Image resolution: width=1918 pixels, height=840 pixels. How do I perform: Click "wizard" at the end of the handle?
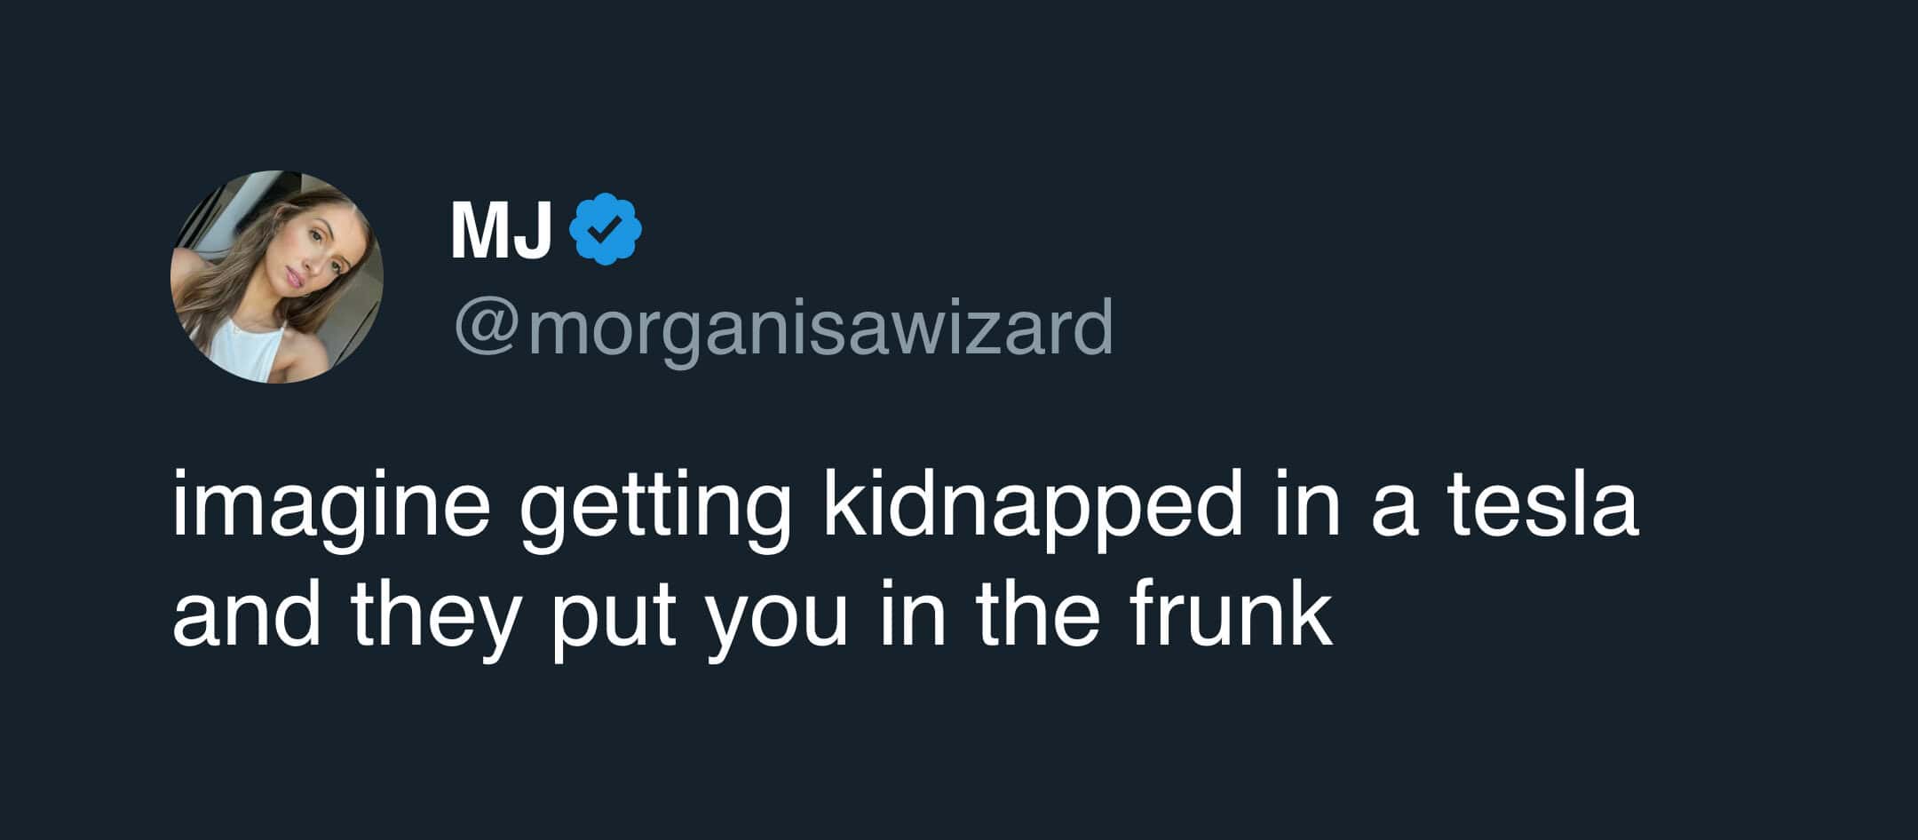1002,327
